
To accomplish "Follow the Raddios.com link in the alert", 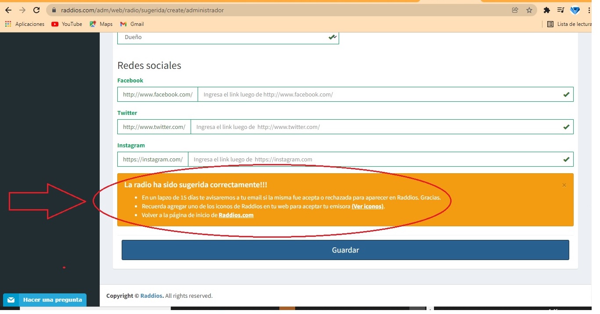I will pyautogui.click(x=236, y=215).
